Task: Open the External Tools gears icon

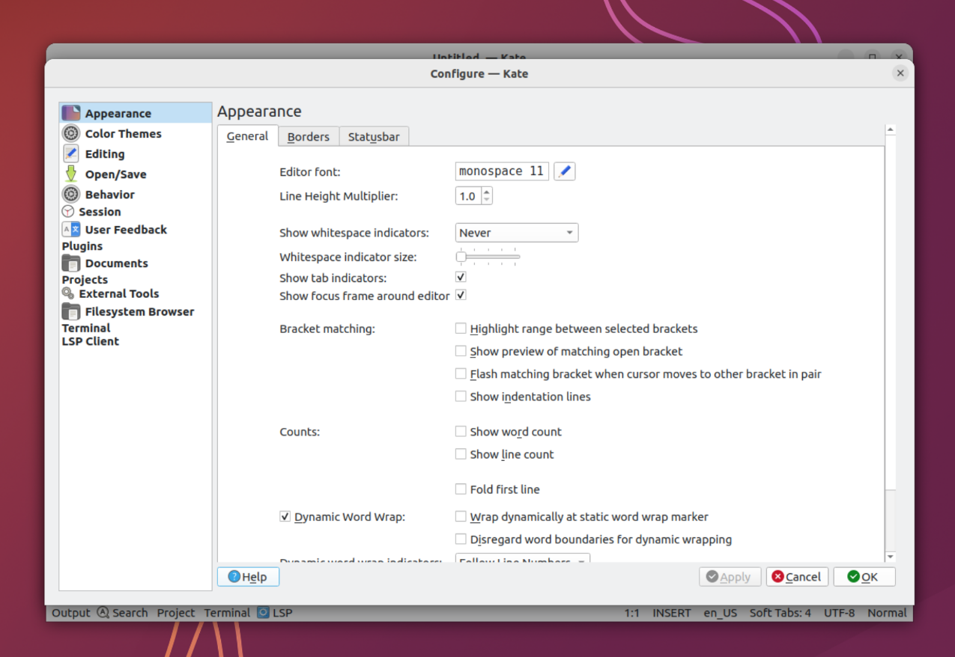Action: pos(68,293)
